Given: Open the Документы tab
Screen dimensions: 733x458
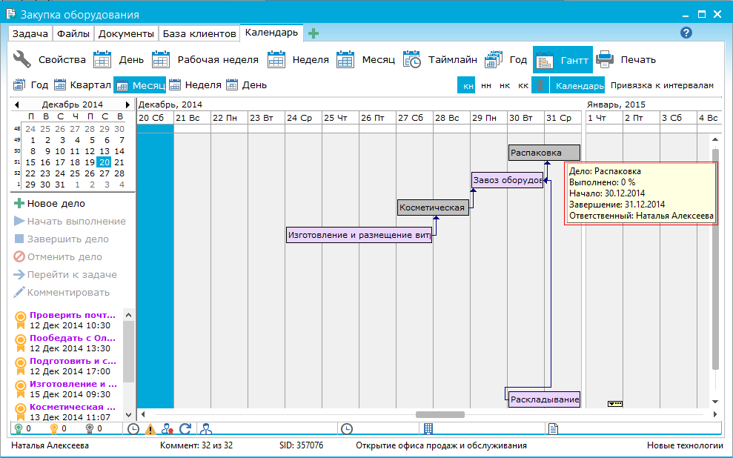Looking at the screenshot, I should point(126,33).
